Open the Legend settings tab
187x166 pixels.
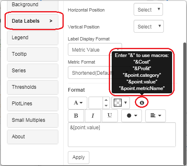pyautogui.click(x=33, y=38)
